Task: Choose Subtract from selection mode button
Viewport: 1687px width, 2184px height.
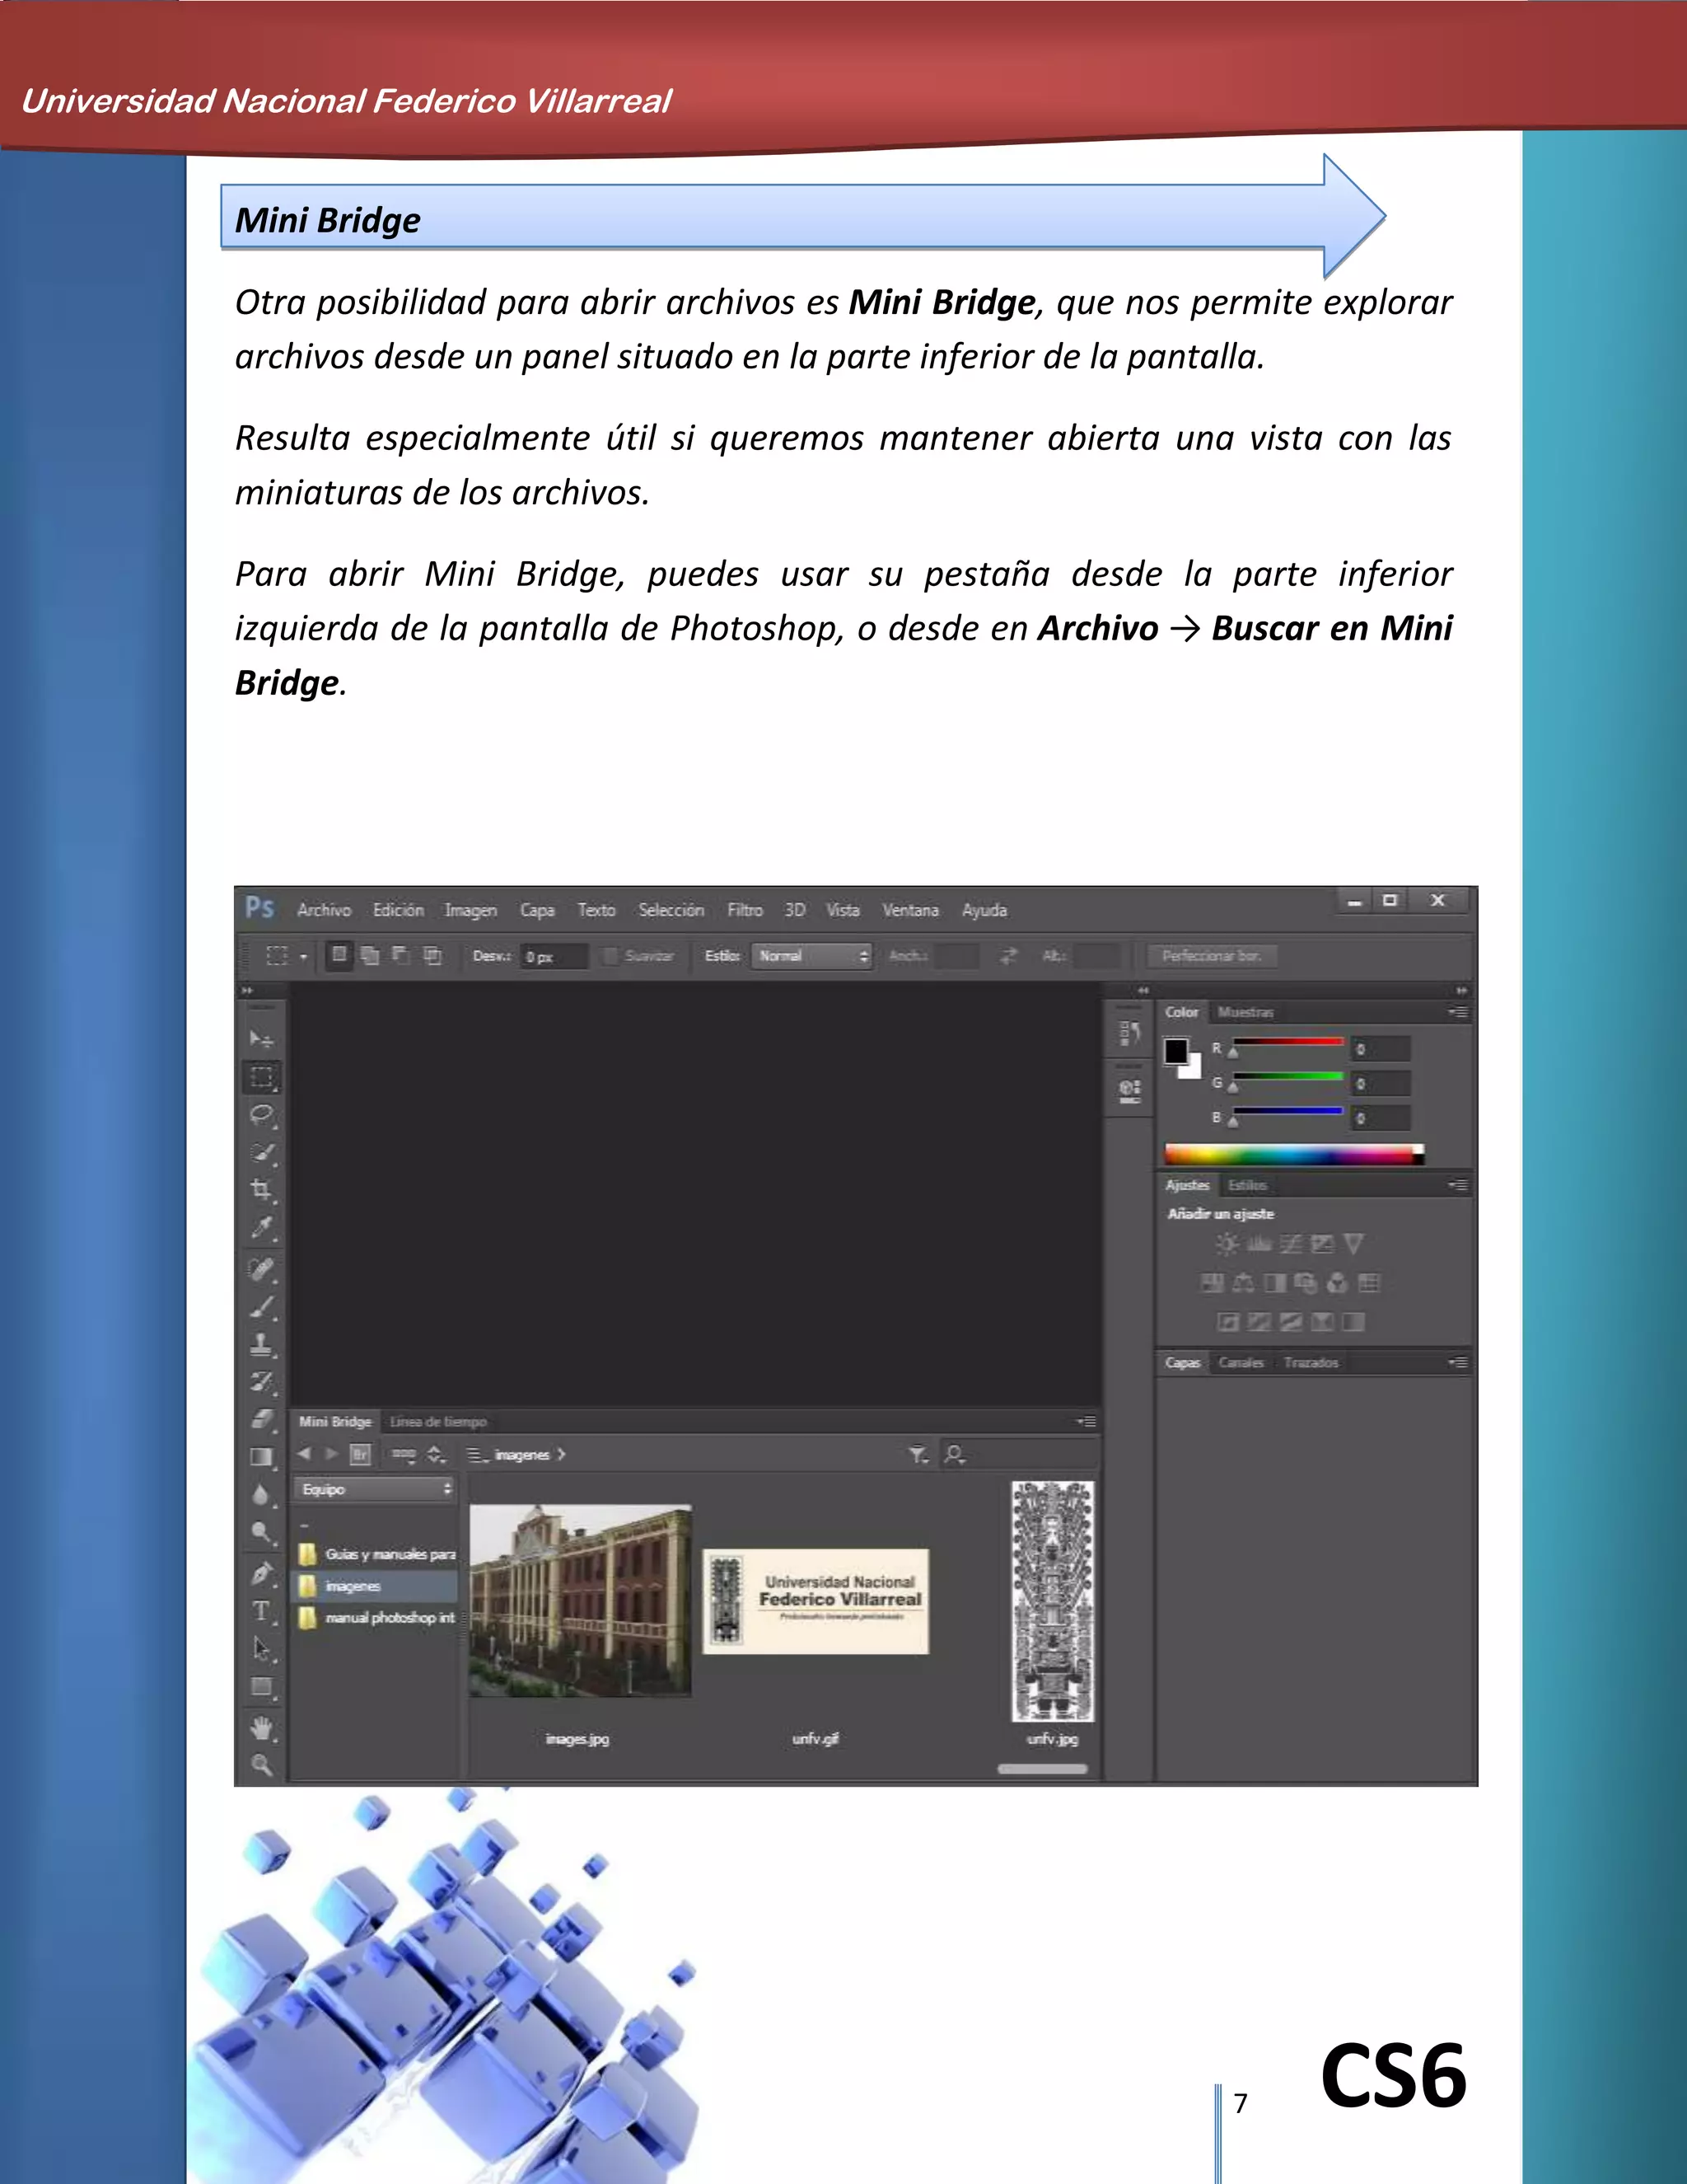Action: point(401,956)
